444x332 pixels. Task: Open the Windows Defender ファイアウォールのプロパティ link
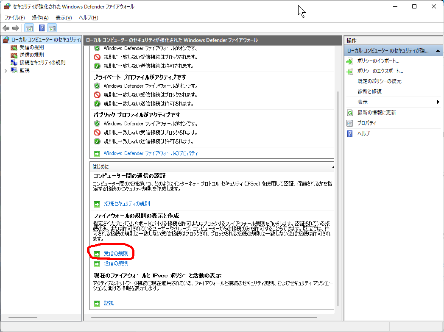point(151,153)
